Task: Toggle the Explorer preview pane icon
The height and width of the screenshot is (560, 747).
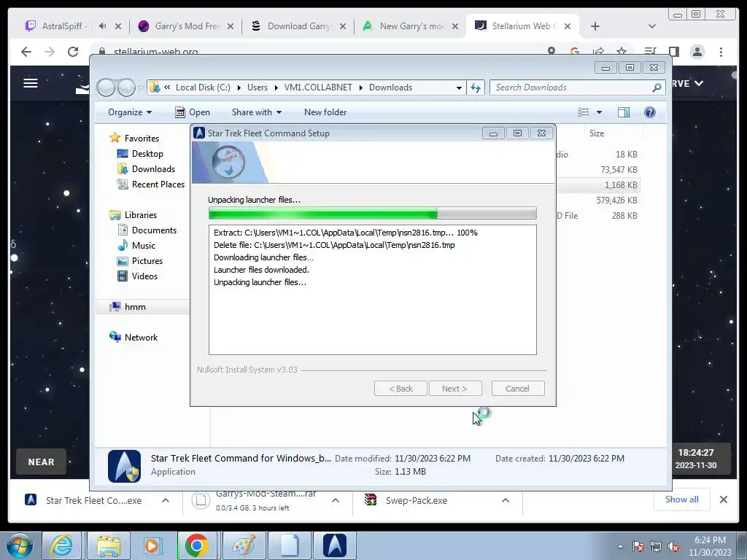Action: coord(624,112)
